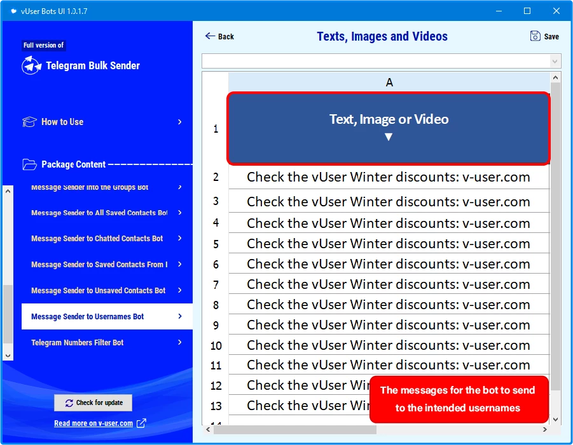Click the Back arrow icon
Image resolution: width=573 pixels, height=445 pixels.
click(210, 36)
